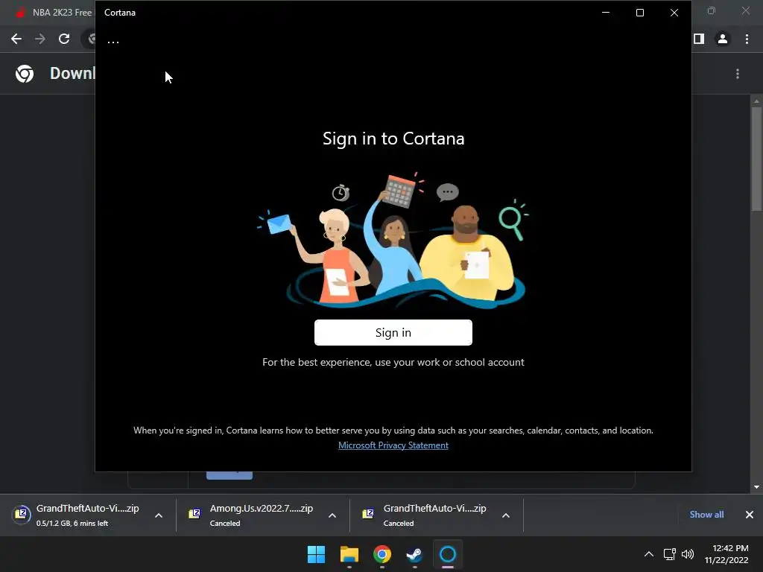
Task: Maximize the Cortana window
Action: point(640,13)
